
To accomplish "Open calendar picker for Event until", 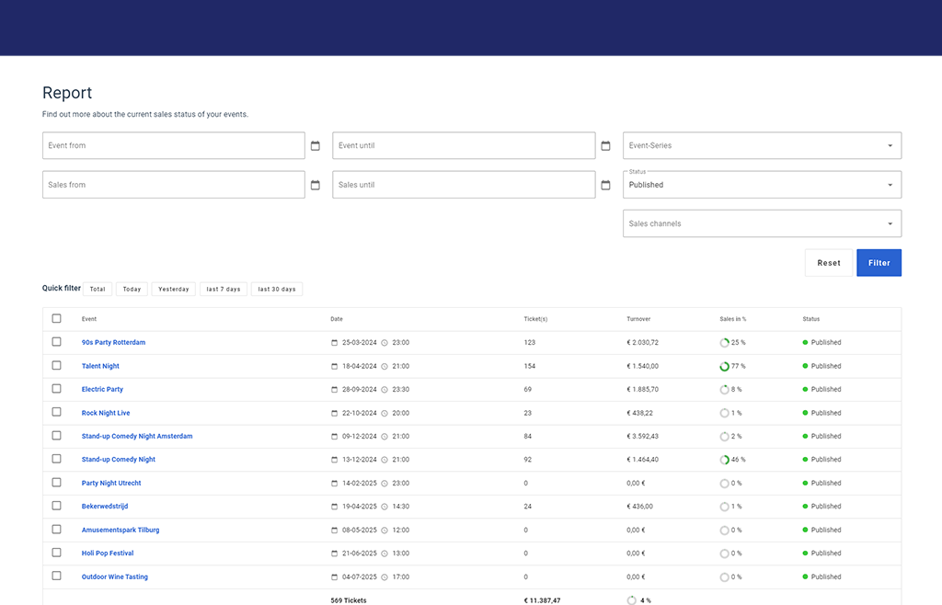I will click(x=605, y=146).
